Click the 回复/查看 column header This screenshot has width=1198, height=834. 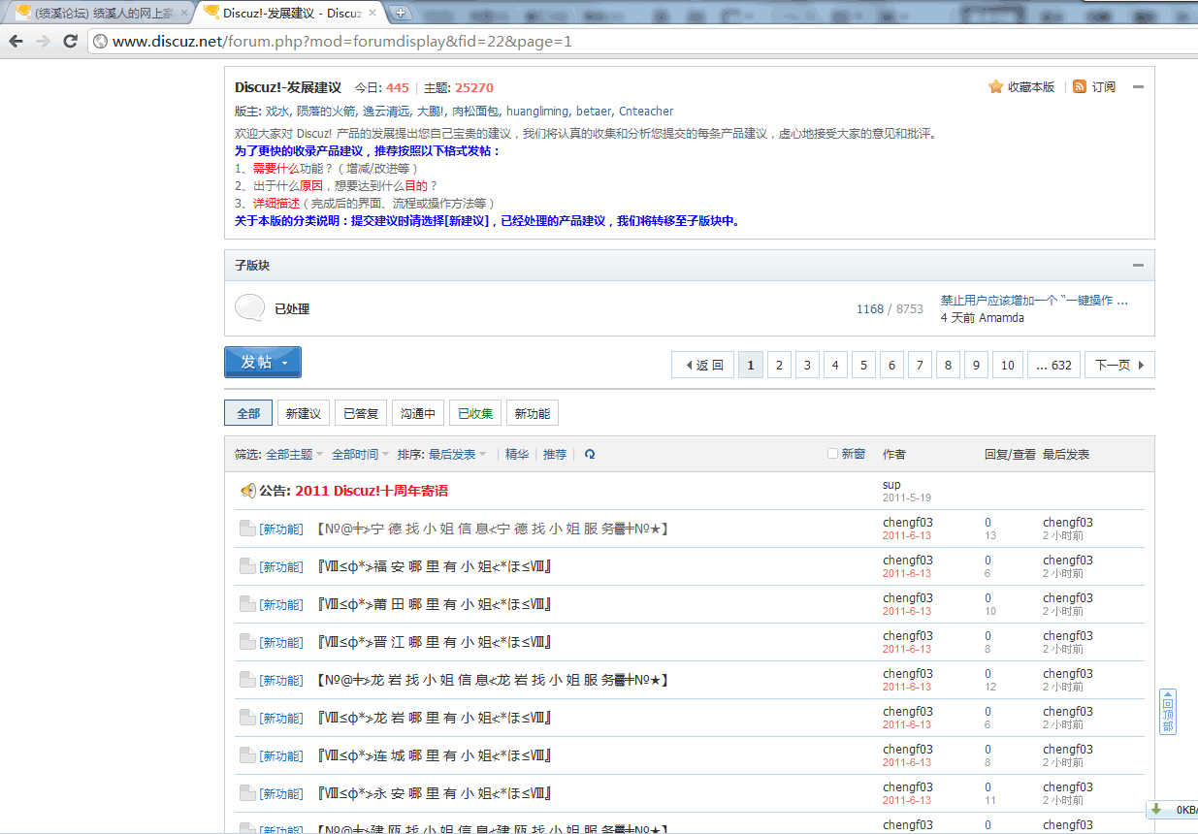(x=1010, y=454)
